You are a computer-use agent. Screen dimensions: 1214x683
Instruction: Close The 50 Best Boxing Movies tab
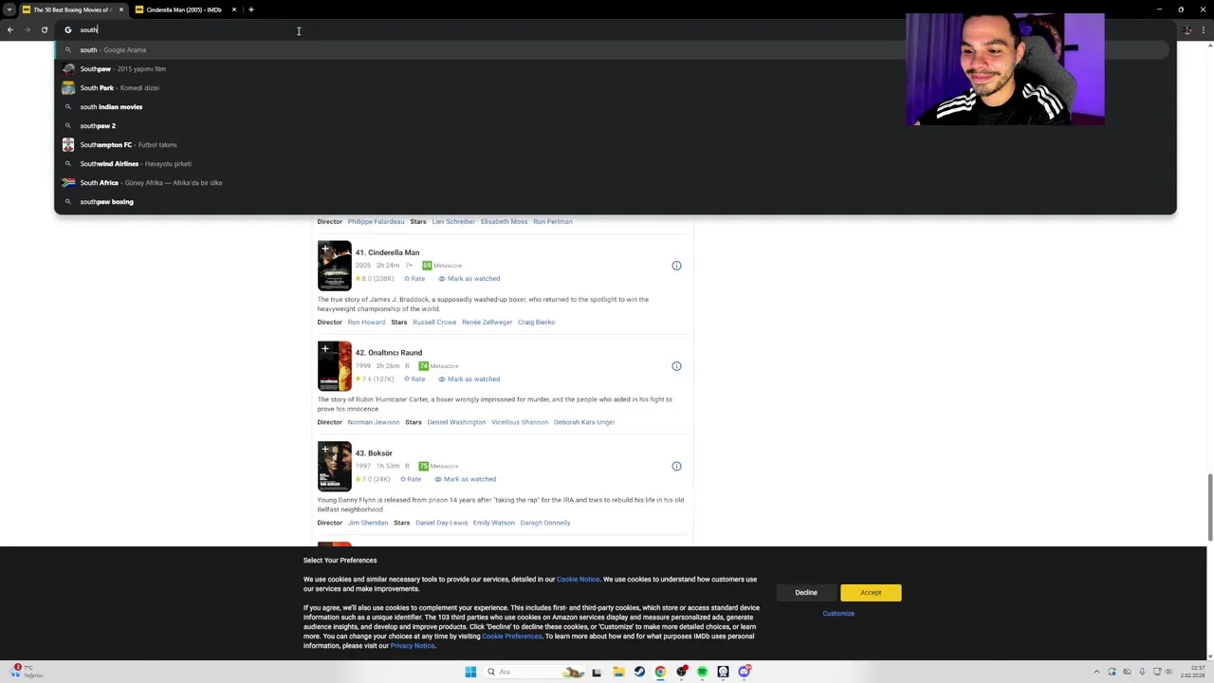pyautogui.click(x=121, y=9)
